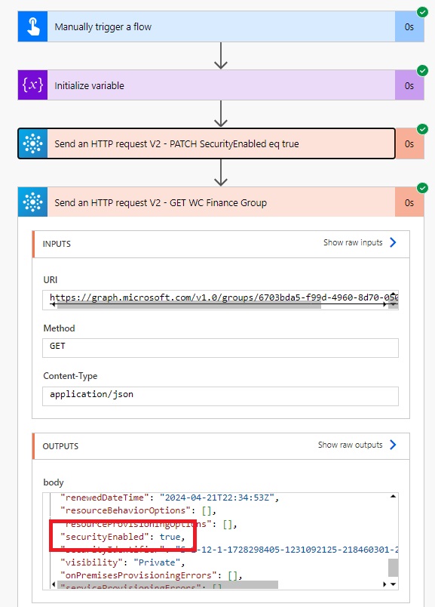Click the GET WC Finance Group connector icon

point(33,202)
